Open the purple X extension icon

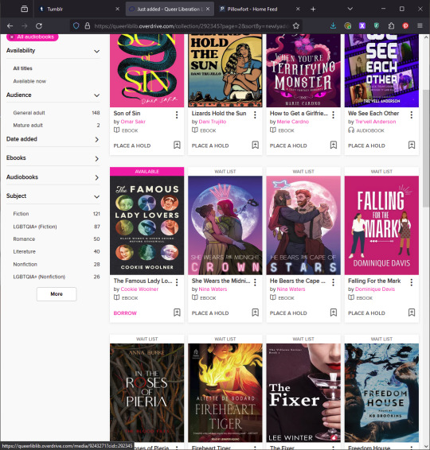(x=362, y=25)
